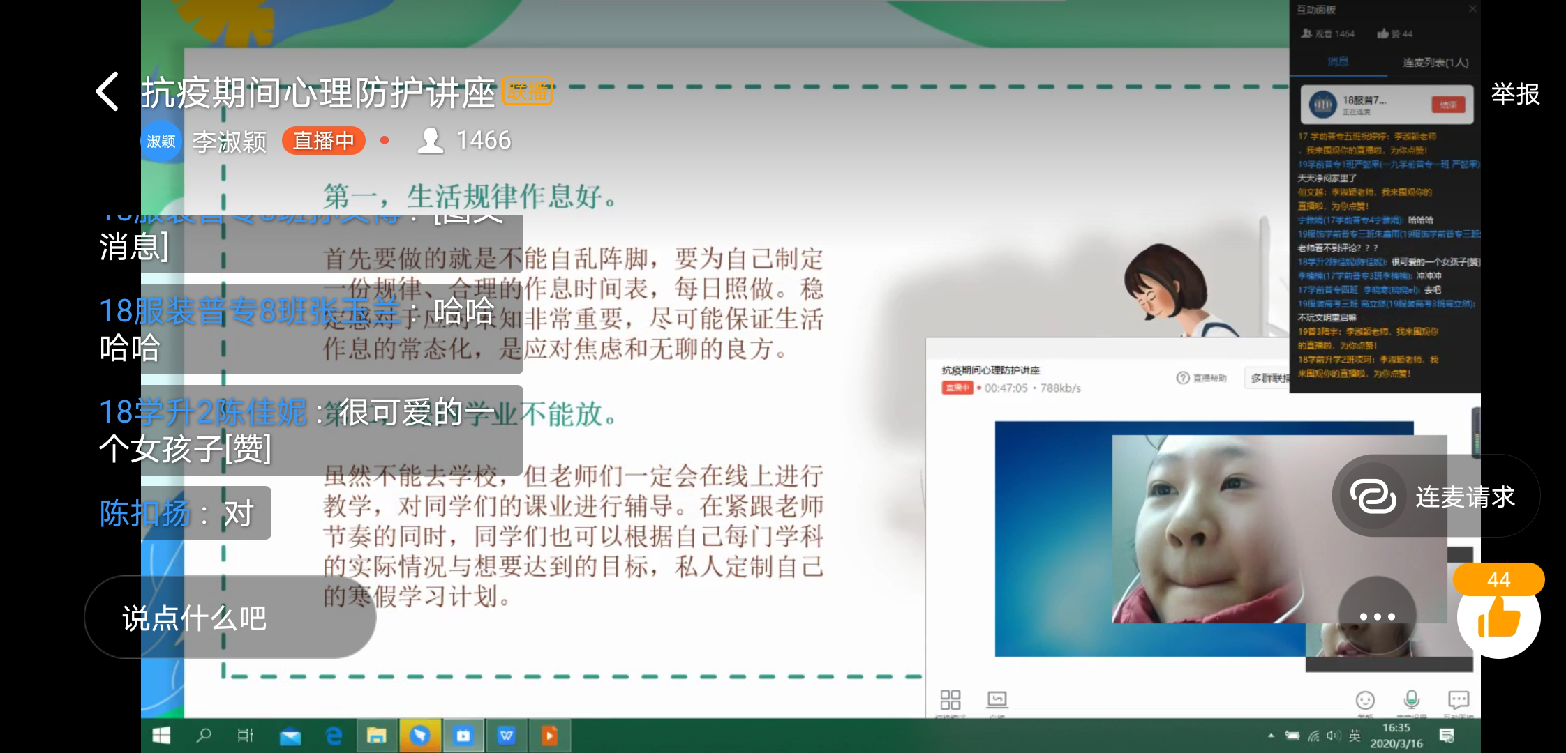Open the three-dots more options button

click(1377, 616)
